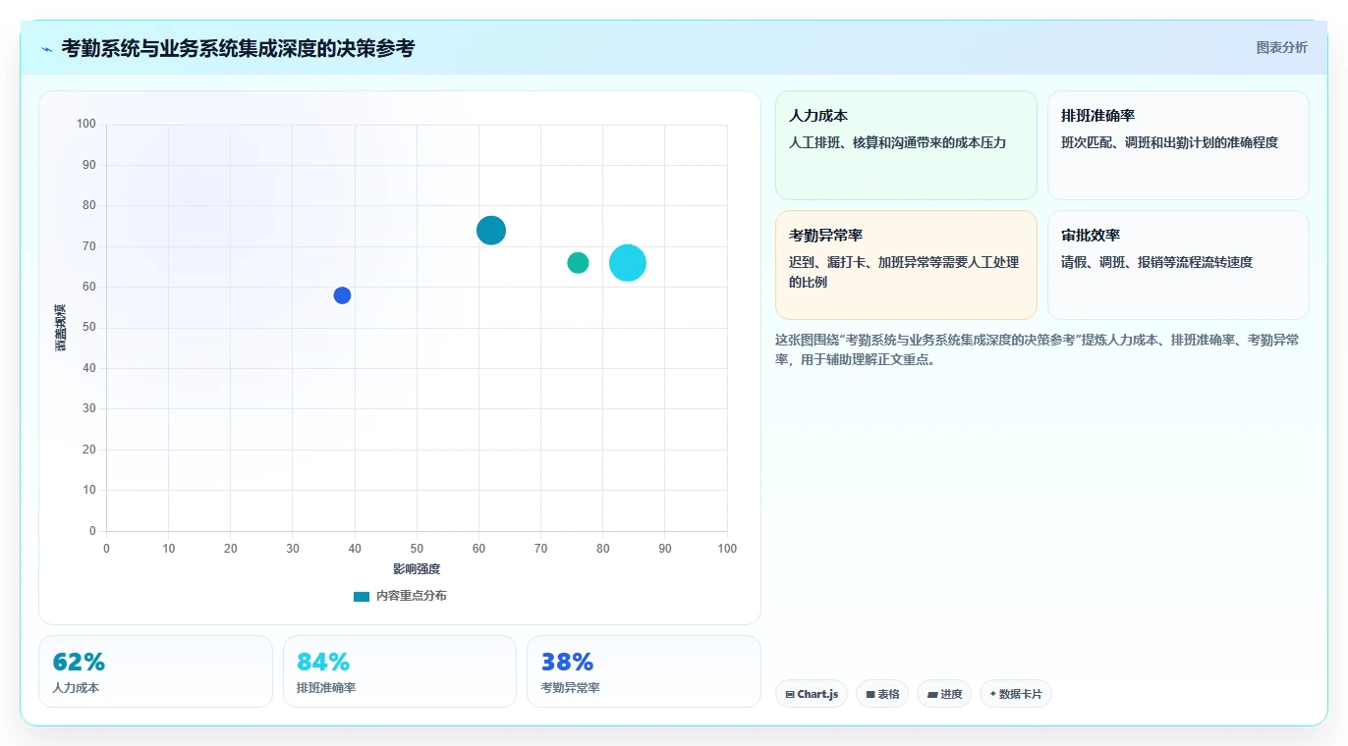Toggle the 内容重点分布 legend item
This screenshot has height=746, width=1348.
(x=400, y=596)
